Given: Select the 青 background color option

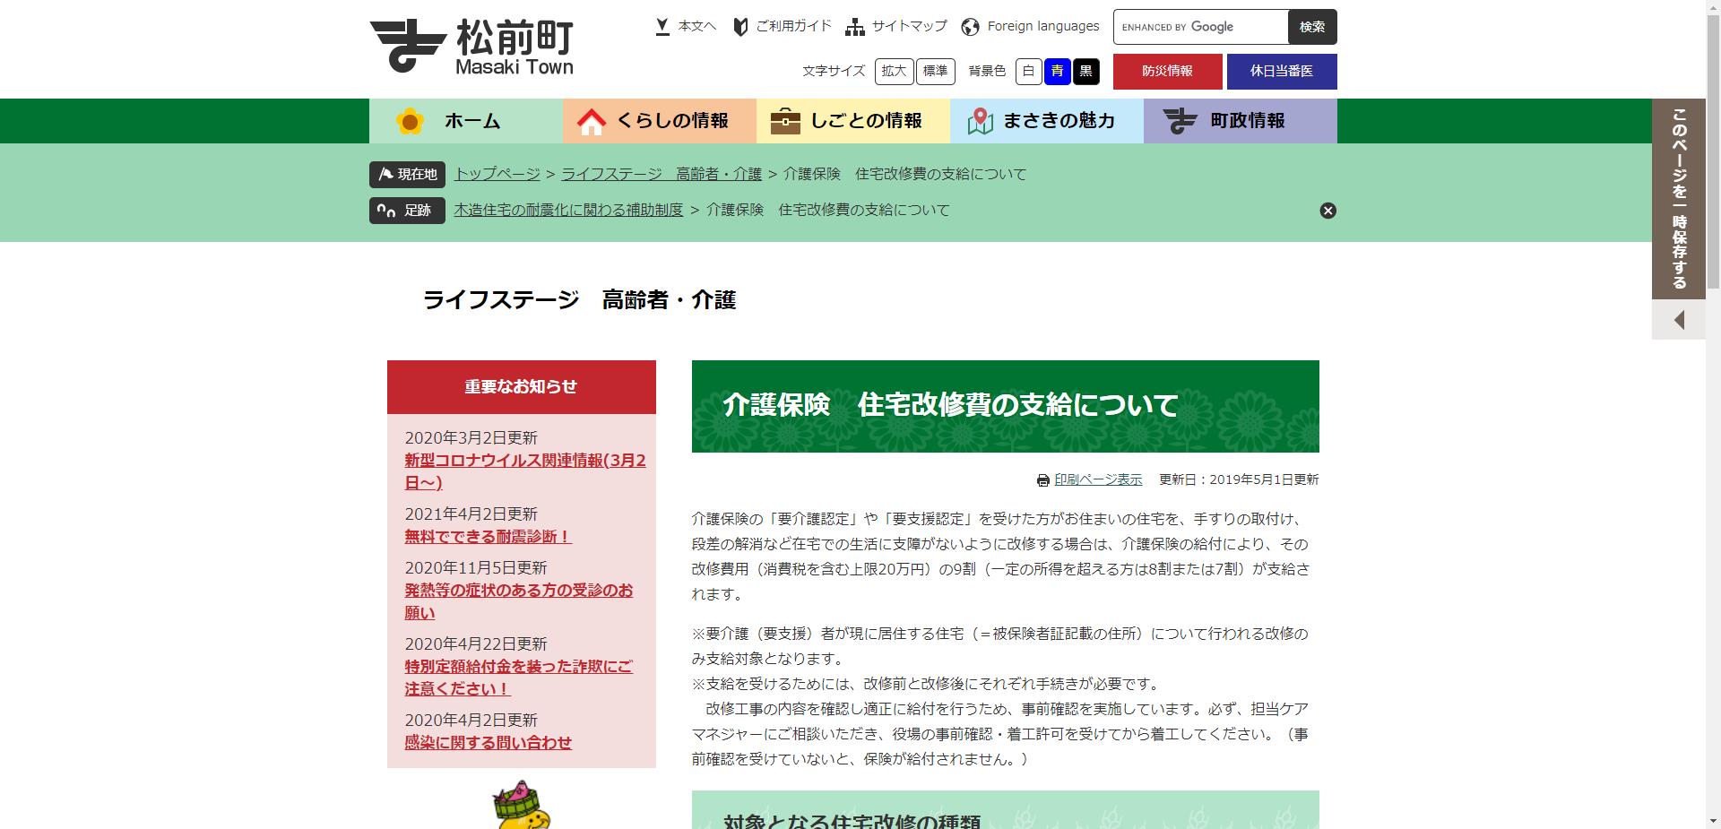Looking at the screenshot, I should coord(1058,72).
